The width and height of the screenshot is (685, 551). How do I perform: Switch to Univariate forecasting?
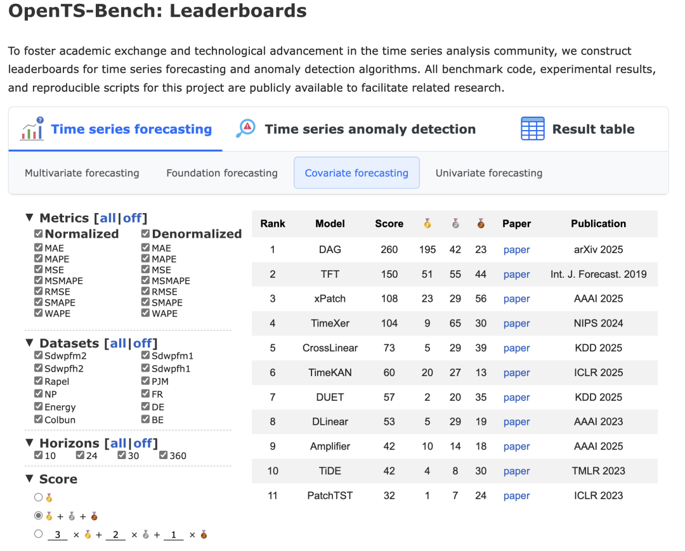click(x=489, y=173)
